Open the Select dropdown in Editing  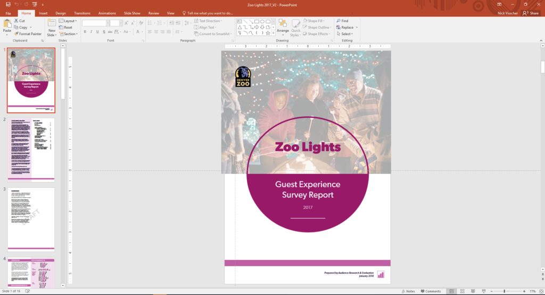pyautogui.click(x=345, y=34)
